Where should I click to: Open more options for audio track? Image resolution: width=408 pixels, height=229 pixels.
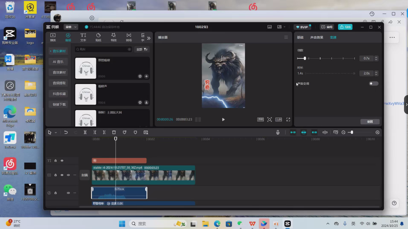click(x=75, y=193)
